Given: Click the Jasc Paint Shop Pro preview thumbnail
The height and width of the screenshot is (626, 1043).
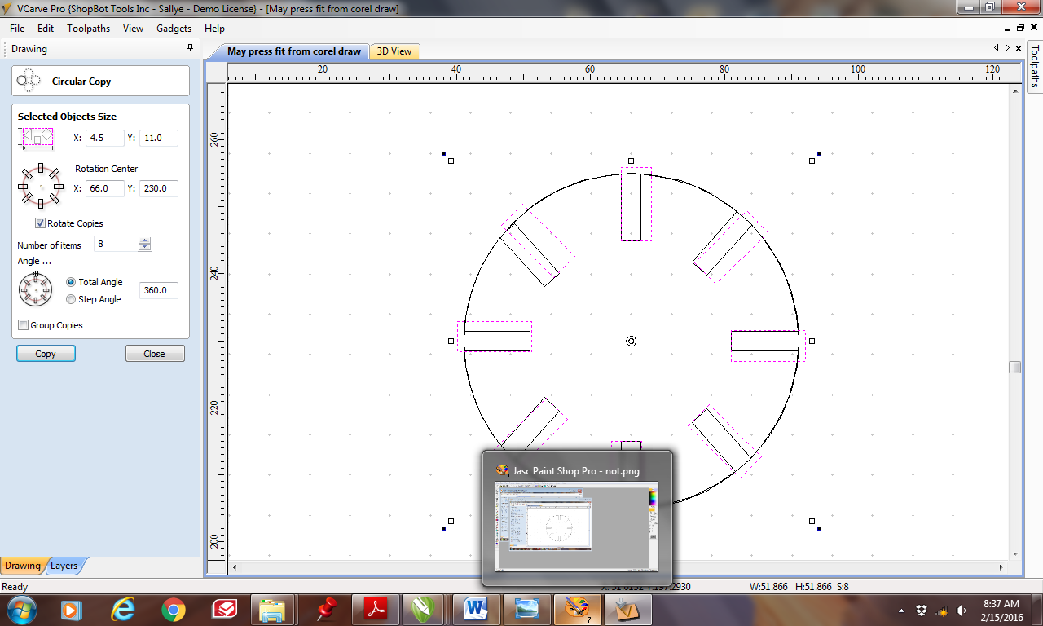Looking at the screenshot, I should pos(576,526).
